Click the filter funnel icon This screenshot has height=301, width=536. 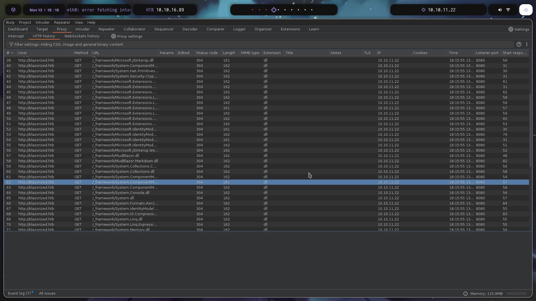point(11,44)
